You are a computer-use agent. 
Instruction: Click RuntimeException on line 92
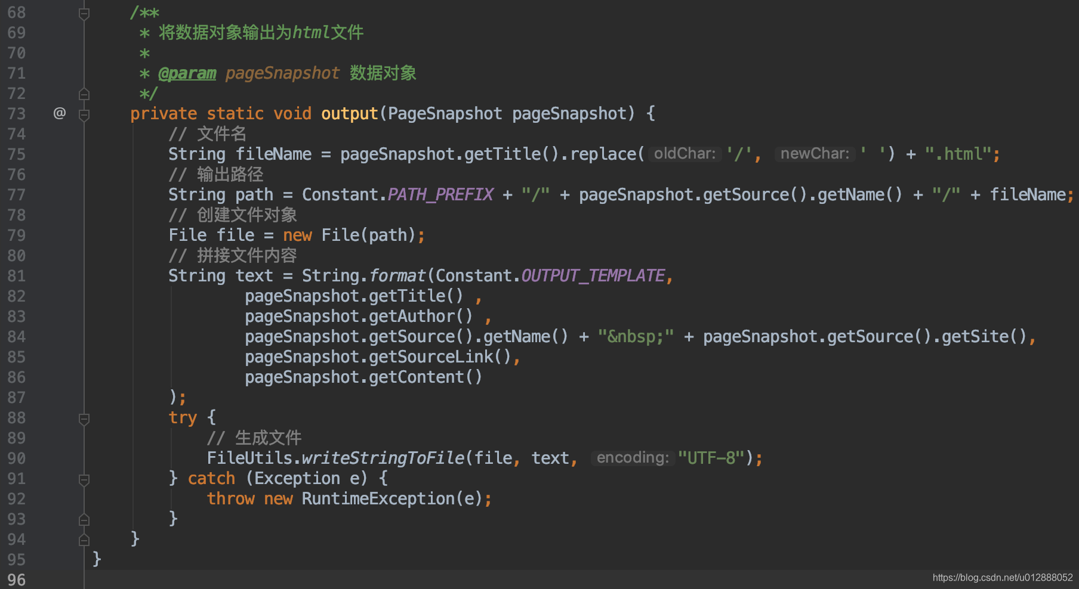[378, 499]
